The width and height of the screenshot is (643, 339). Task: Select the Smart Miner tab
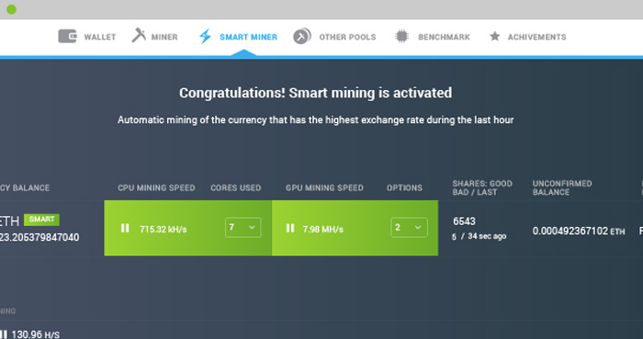pyautogui.click(x=238, y=37)
